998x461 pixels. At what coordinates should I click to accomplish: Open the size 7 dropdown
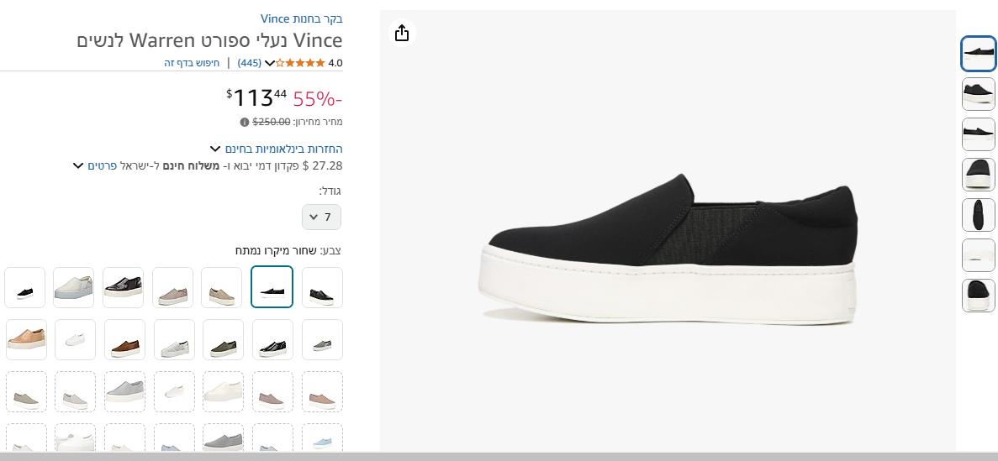pyautogui.click(x=321, y=217)
